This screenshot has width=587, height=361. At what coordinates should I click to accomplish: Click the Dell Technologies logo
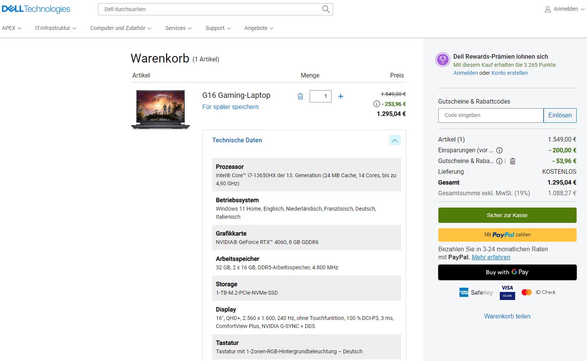pyautogui.click(x=36, y=9)
